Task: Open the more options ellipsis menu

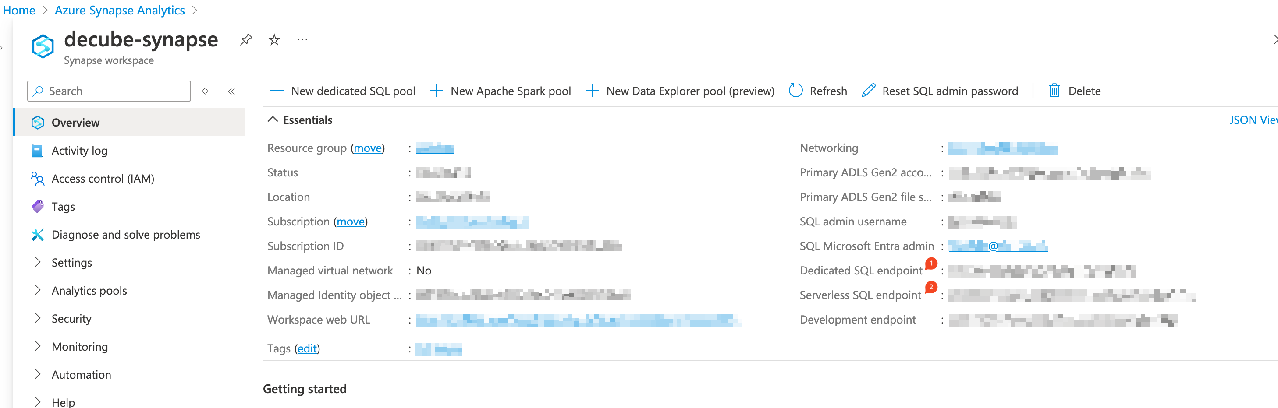Action: click(302, 40)
